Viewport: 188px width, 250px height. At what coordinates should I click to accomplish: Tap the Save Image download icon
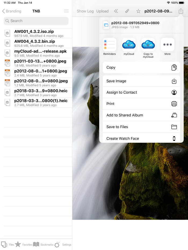point(174,81)
